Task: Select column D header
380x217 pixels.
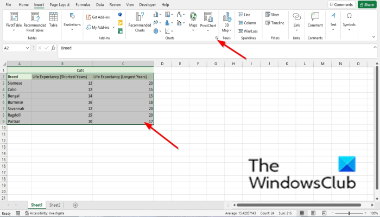Action: 162,63
